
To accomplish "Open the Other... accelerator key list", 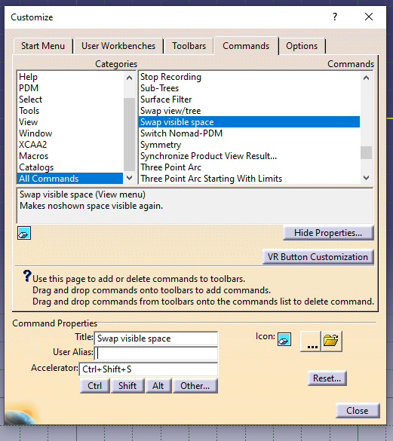I will 195,386.
